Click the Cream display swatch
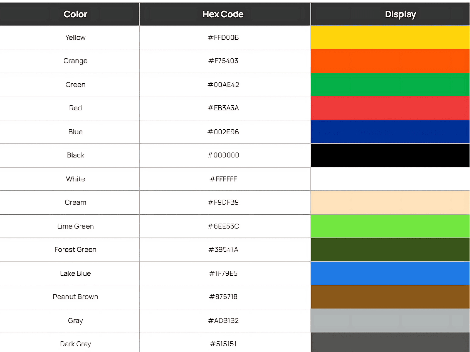This screenshot has height=352, width=470. [x=390, y=202]
